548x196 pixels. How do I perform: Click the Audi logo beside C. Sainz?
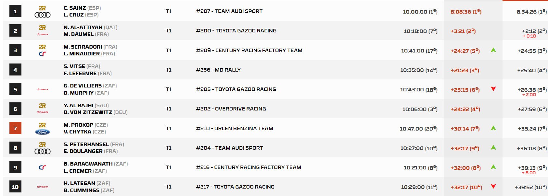pos(43,15)
